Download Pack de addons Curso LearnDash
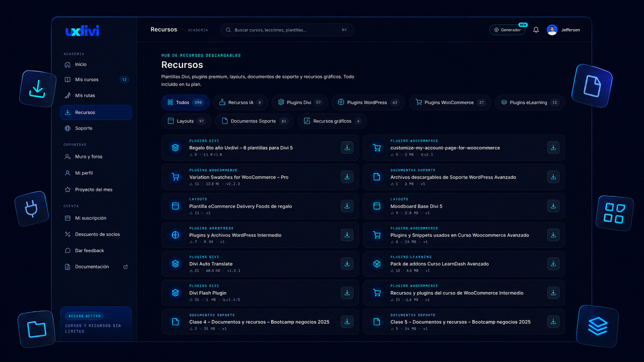This screenshot has width=644, height=362. (x=553, y=264)
